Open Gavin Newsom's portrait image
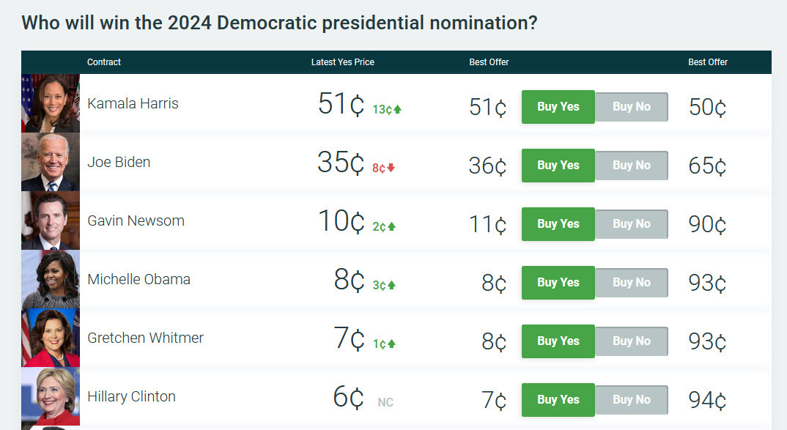This screenshot has width=787, height=430. (x=51, y=220)
